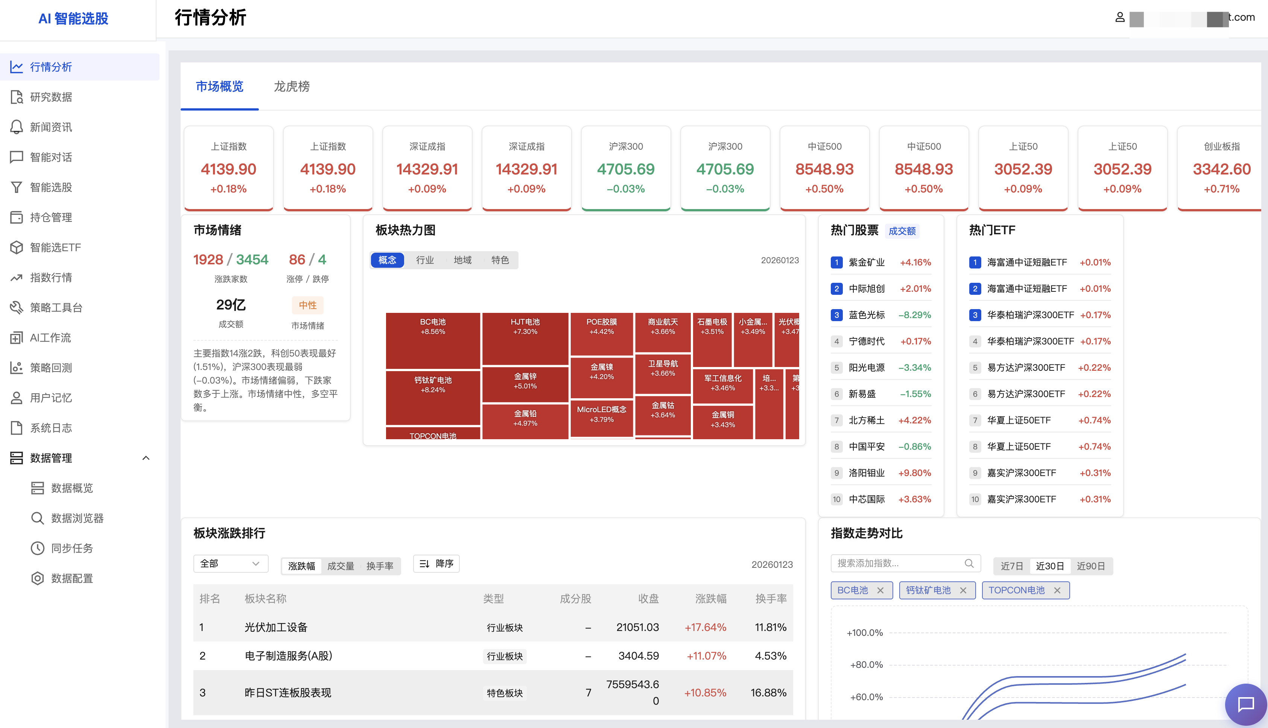This screenshot has width=1268, height=728.
Task: Open 行情分析 in the sidebar
Action: point(79,67)
